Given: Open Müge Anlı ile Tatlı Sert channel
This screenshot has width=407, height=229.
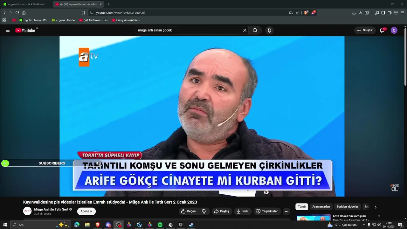Looking at the screenshot, I should click(x=51, y=209).
